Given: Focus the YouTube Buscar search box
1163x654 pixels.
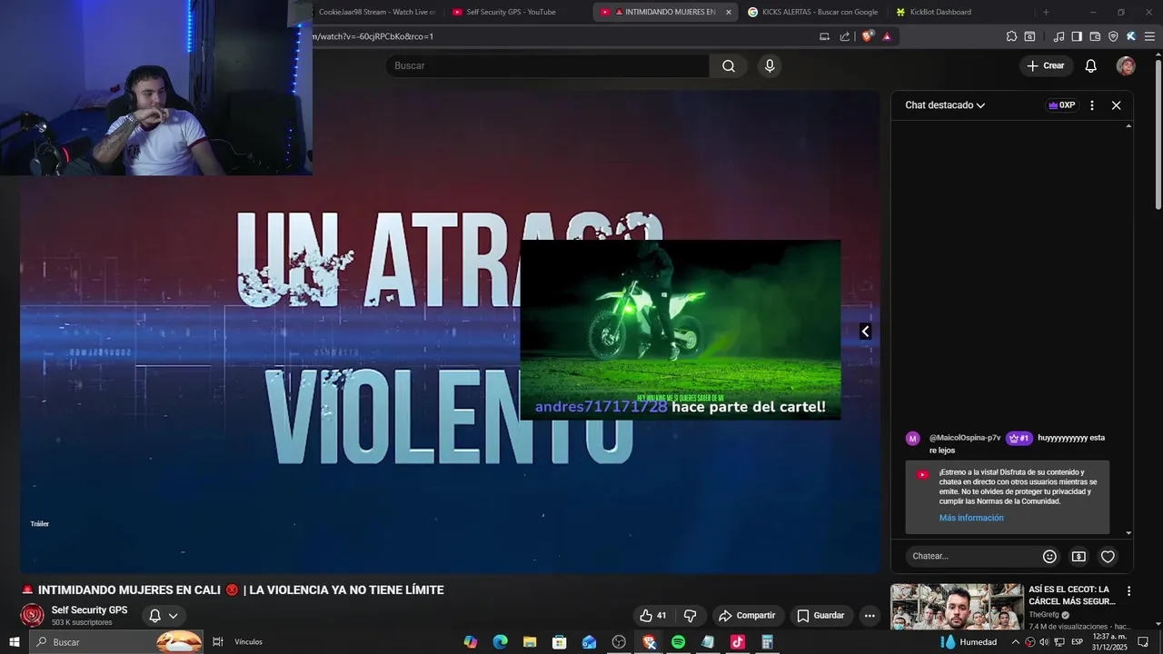Looking at the screenshot, I should pos(547,65).
